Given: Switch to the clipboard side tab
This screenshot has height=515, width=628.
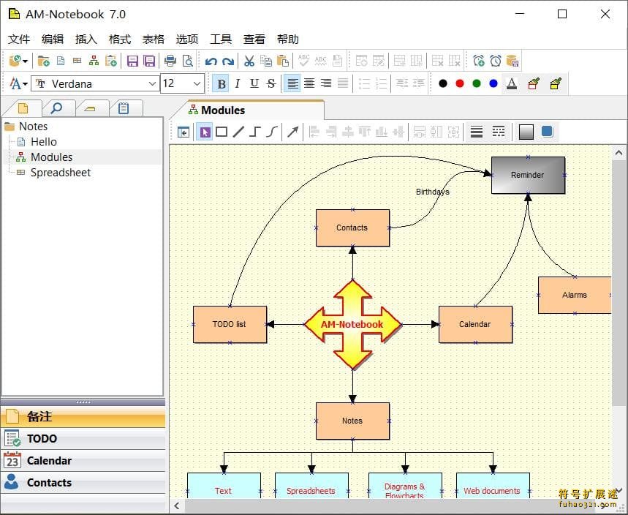Looking at the screenshot, I should 124,108.
